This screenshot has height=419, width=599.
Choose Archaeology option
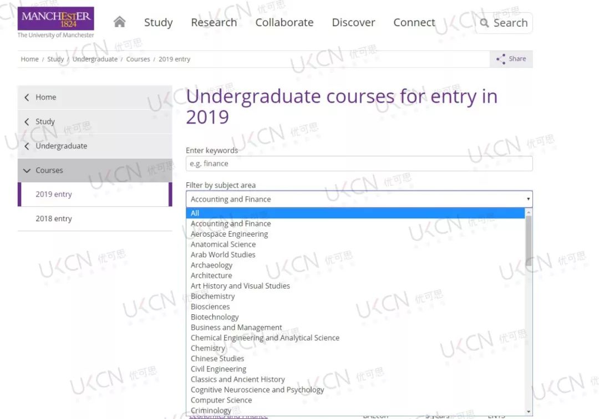pos(356,265)
